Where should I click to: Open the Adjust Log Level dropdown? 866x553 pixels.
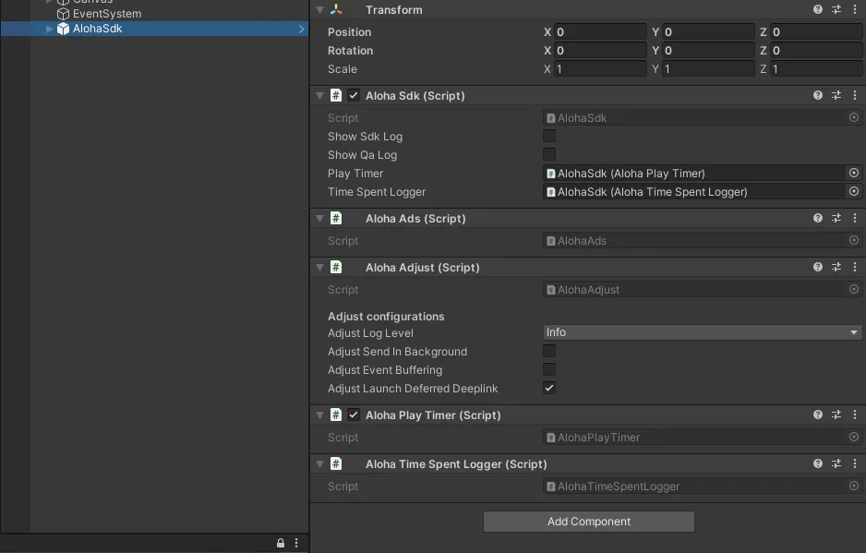702,332
